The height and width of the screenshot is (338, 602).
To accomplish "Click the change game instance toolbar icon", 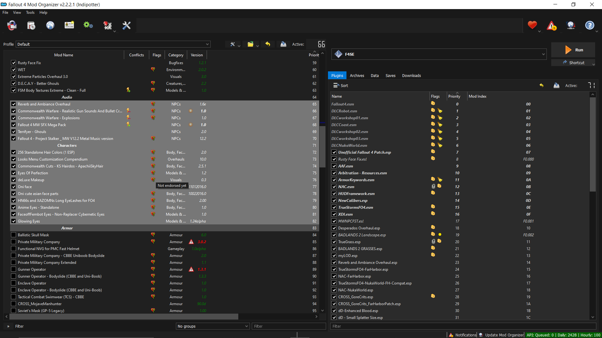I will click(12, 25).
